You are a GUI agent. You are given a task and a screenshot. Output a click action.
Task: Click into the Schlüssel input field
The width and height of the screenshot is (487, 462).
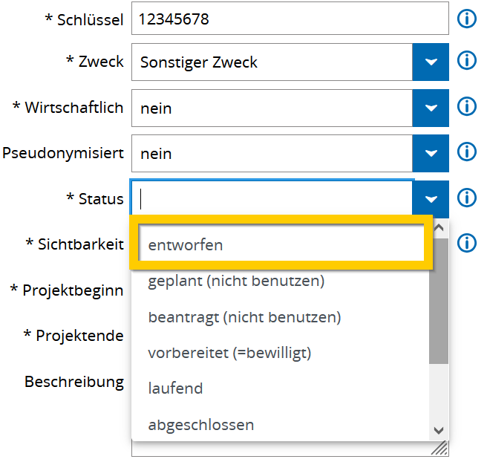pyautogui.click(x=290, y=19)
